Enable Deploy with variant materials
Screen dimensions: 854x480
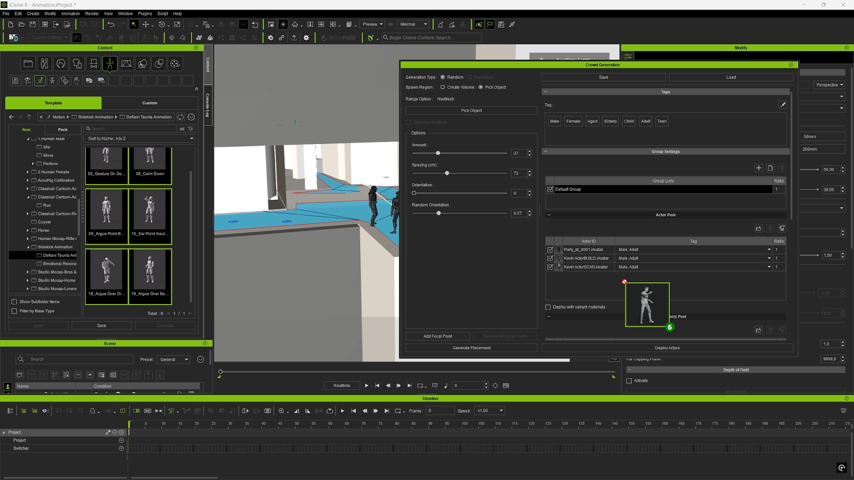click(x=548, y=307)
